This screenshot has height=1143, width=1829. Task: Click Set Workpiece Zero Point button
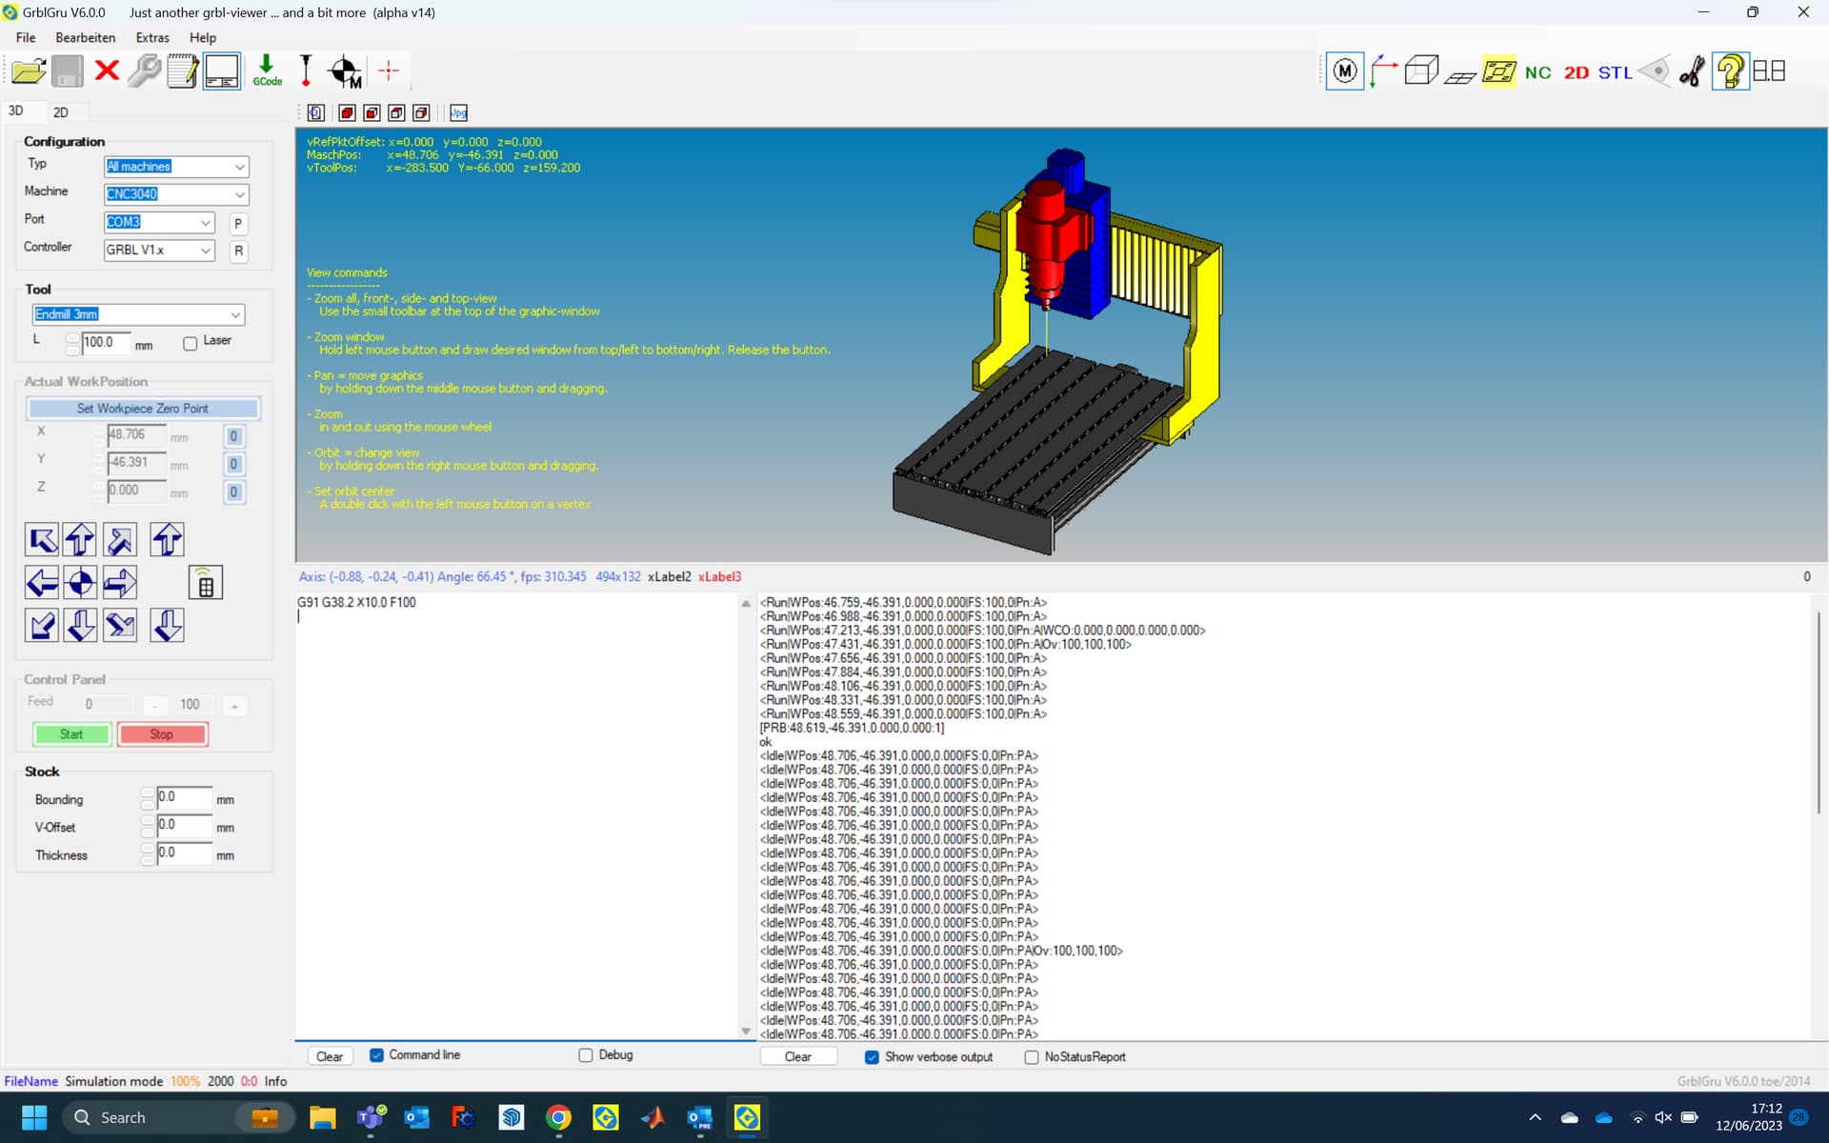pos(143,409)
